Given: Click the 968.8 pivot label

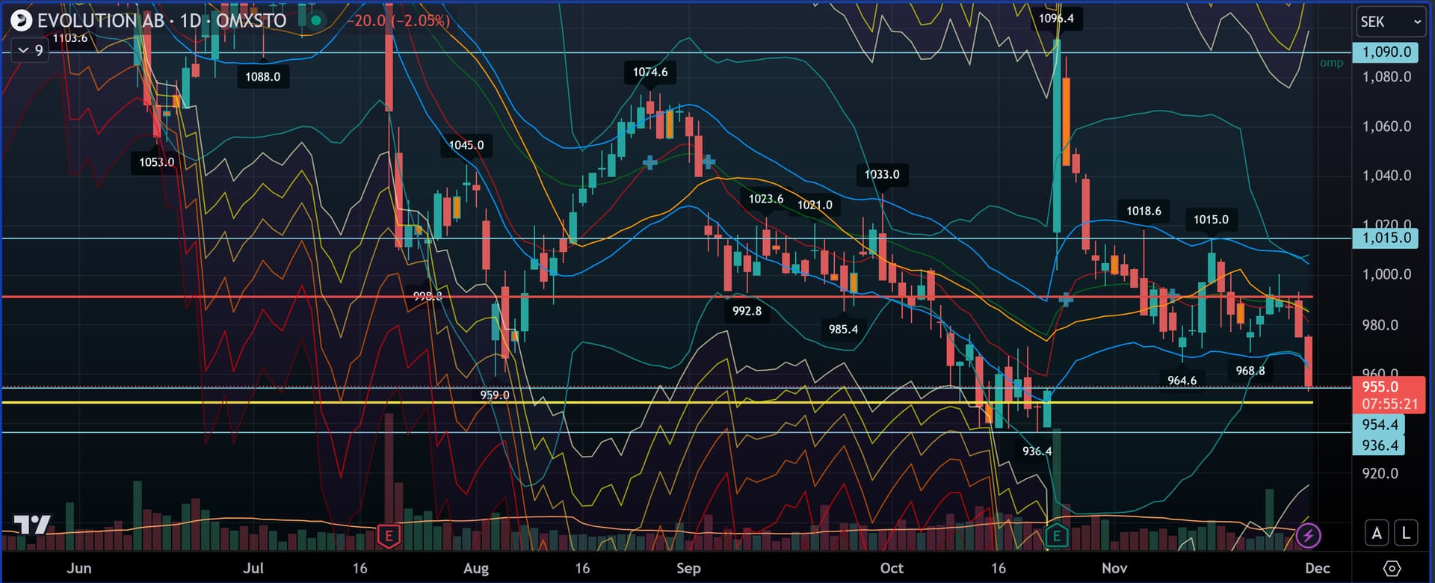Looking at the screenshot, I should click(x=1250, y=371).
